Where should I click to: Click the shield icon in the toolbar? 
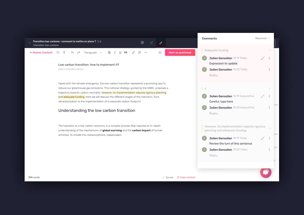pos(64,52)
